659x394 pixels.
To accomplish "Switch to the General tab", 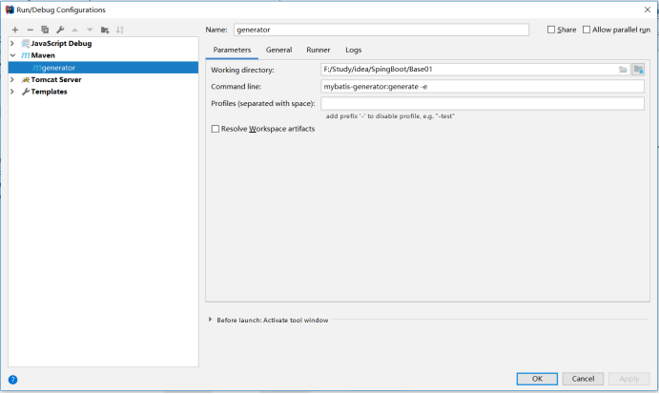I will pos(278,50).
